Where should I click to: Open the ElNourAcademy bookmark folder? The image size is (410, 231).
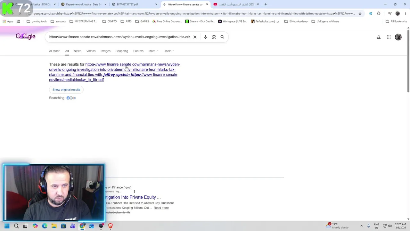click(x=296, y=21)
